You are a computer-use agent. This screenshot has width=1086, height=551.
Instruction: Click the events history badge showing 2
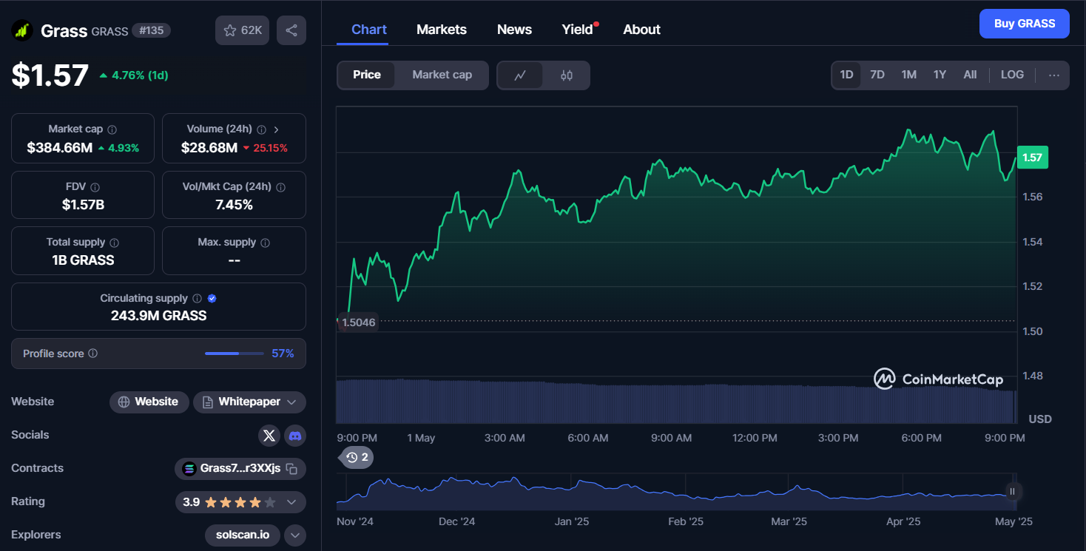[357, 457]
